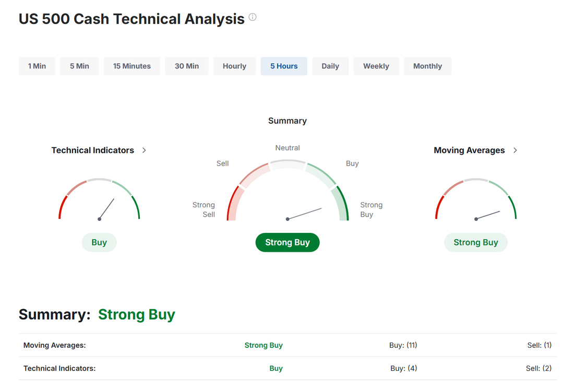Image resolution: width=574 pixels, height=388 pixels.
Task: Select the 1 Min timeframe tab
Action: pos(37,66)
